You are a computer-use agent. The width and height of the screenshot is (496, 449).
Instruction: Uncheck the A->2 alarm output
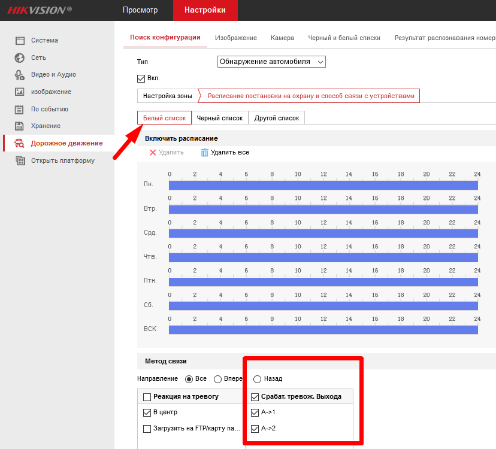255,429
